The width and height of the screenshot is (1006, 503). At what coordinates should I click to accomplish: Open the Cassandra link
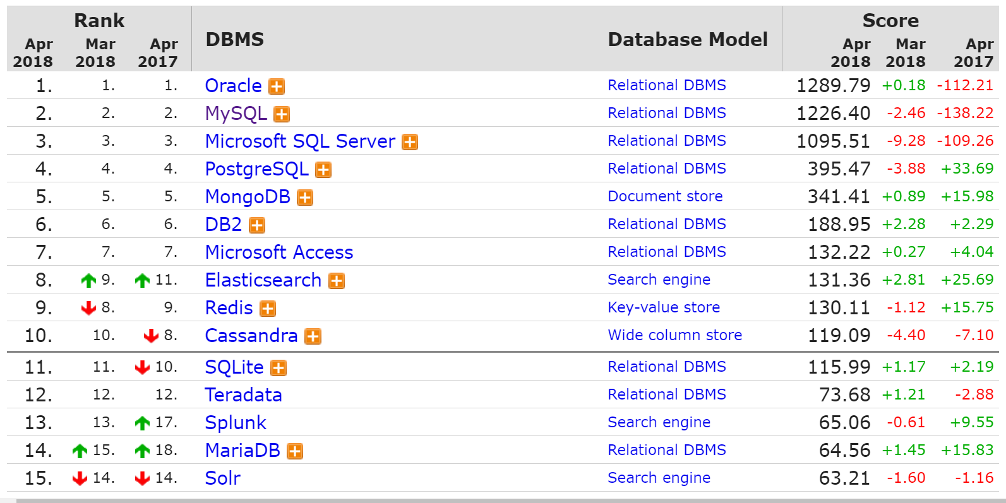coord(251,336)
